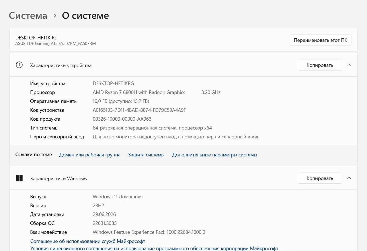Go back to Система via breadcrumb
This screenshot has width=367, height=251.
pos(28,15)
